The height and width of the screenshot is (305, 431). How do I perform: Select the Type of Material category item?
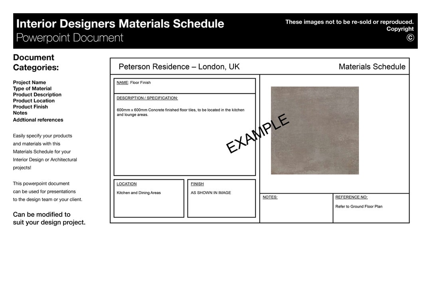(x=32, y=88)
